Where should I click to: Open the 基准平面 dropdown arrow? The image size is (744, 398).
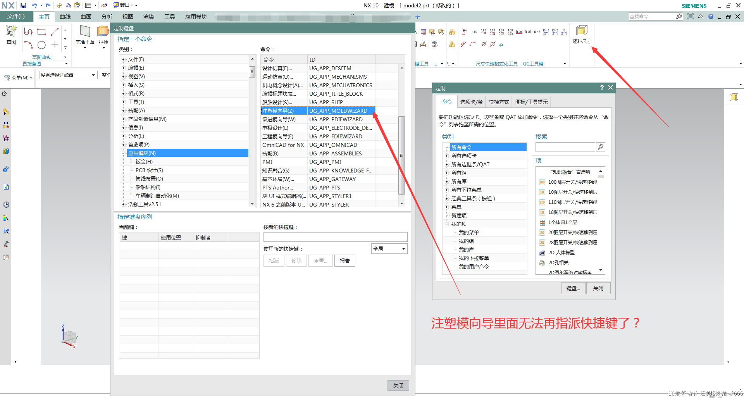(x=85, y=48)
